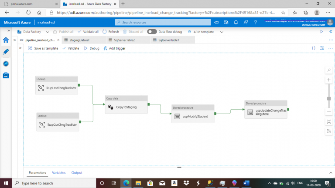The image size is (335, 188).
Task: Click Validate all
Action: click(x=88, y=32)
